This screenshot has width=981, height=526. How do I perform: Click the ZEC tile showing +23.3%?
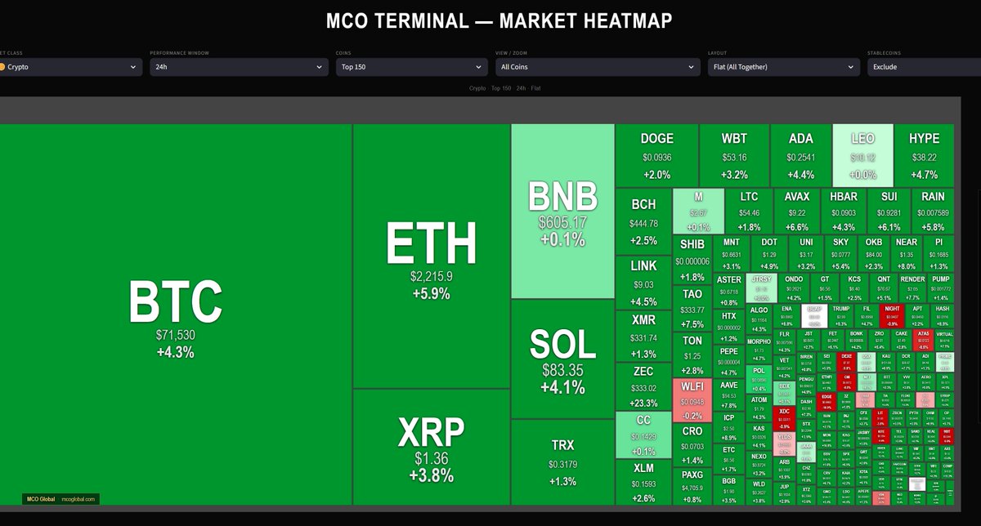coord(643,386)
